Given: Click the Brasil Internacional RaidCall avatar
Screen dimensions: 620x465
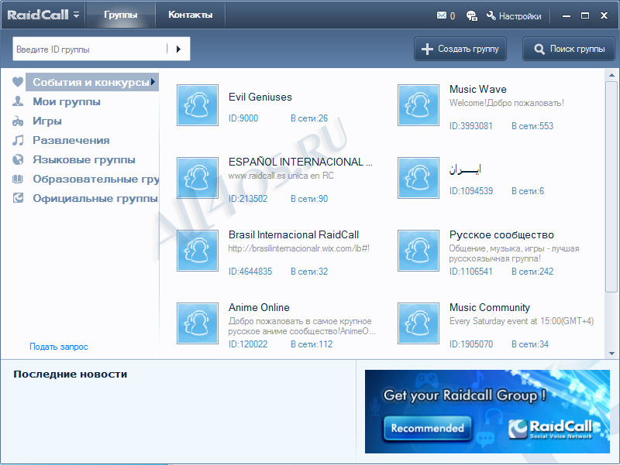Looking at the screenshot, I should point(198,251).
